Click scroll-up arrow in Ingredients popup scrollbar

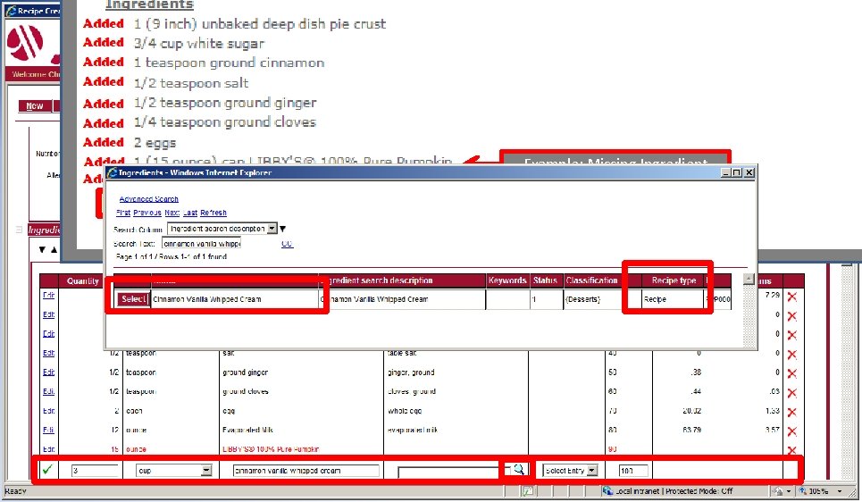tap(749, 280)
